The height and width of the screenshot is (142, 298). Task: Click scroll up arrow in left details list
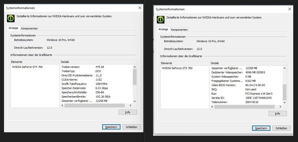135,67
